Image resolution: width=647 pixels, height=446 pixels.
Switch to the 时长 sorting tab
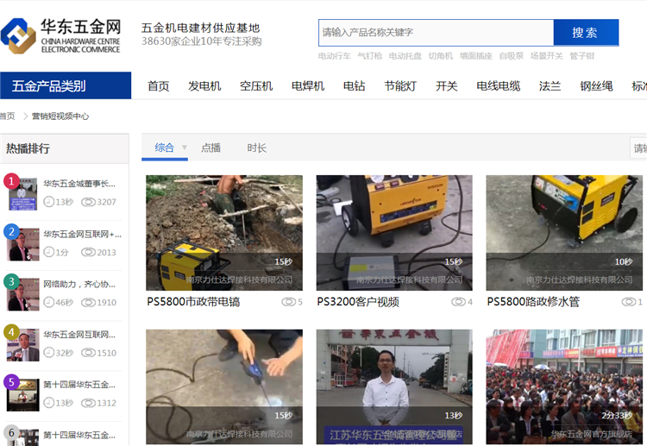tap(256, 148)
